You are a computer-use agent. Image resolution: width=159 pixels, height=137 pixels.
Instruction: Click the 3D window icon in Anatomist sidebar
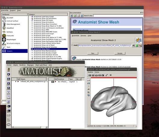9,75
